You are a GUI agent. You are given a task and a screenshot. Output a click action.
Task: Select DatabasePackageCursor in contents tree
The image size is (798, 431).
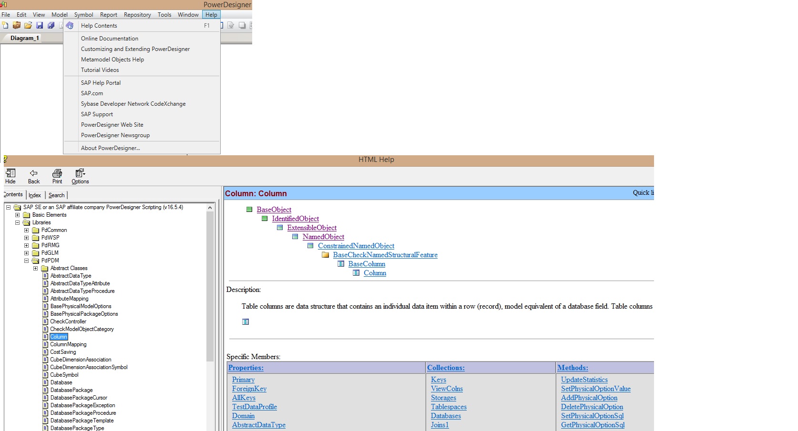[x=79, y=398]
